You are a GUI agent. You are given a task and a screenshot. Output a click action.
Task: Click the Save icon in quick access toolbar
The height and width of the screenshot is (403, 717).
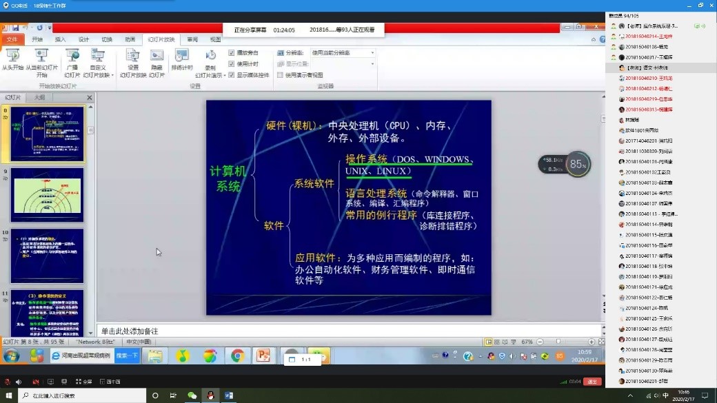click(x=16, y=28)
